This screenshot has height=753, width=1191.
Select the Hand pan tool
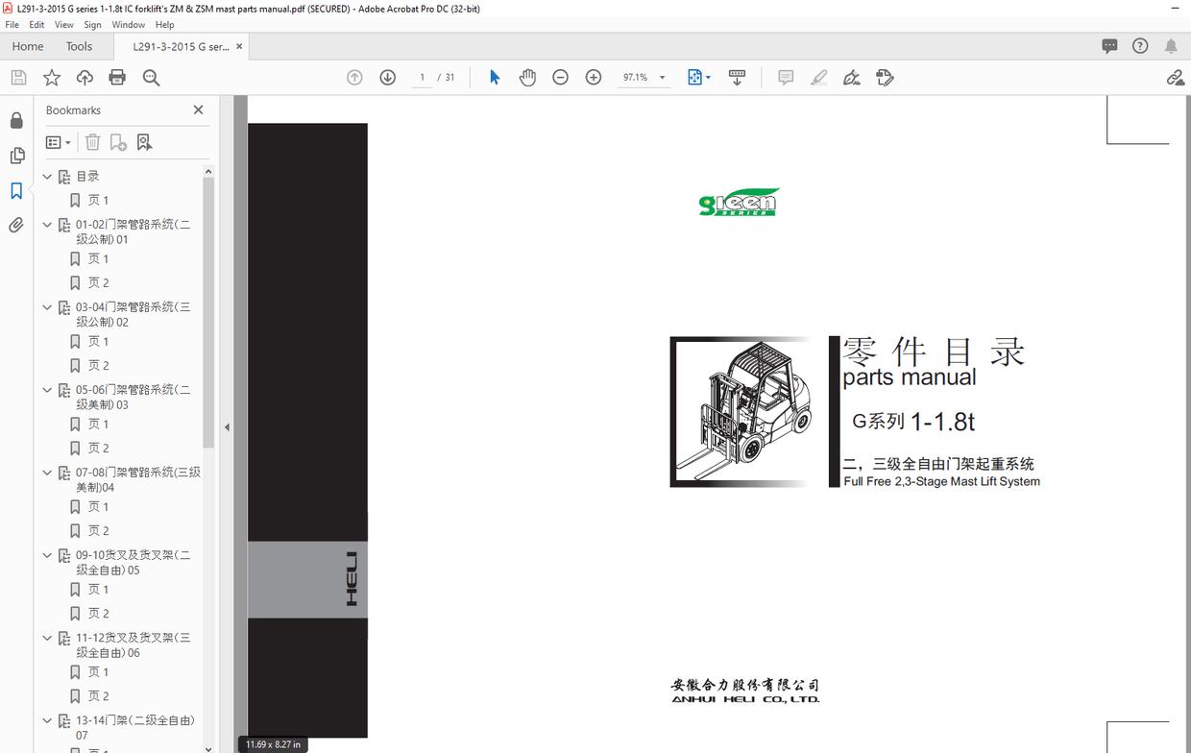click(527, 78)
